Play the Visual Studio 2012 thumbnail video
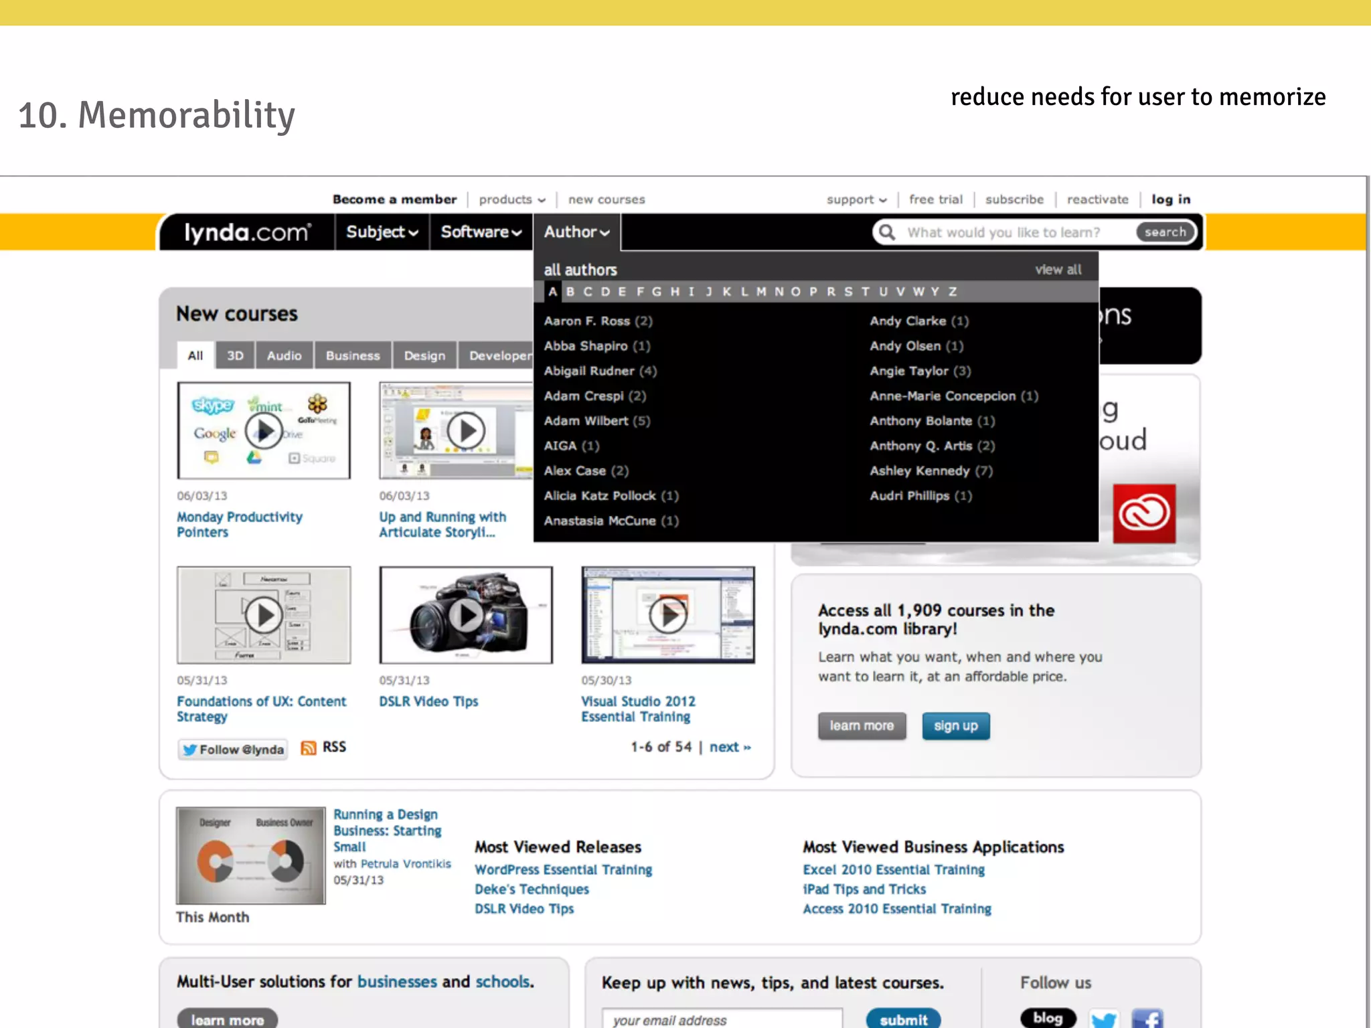This screenshot has height=1028, width=1371. 668,615
